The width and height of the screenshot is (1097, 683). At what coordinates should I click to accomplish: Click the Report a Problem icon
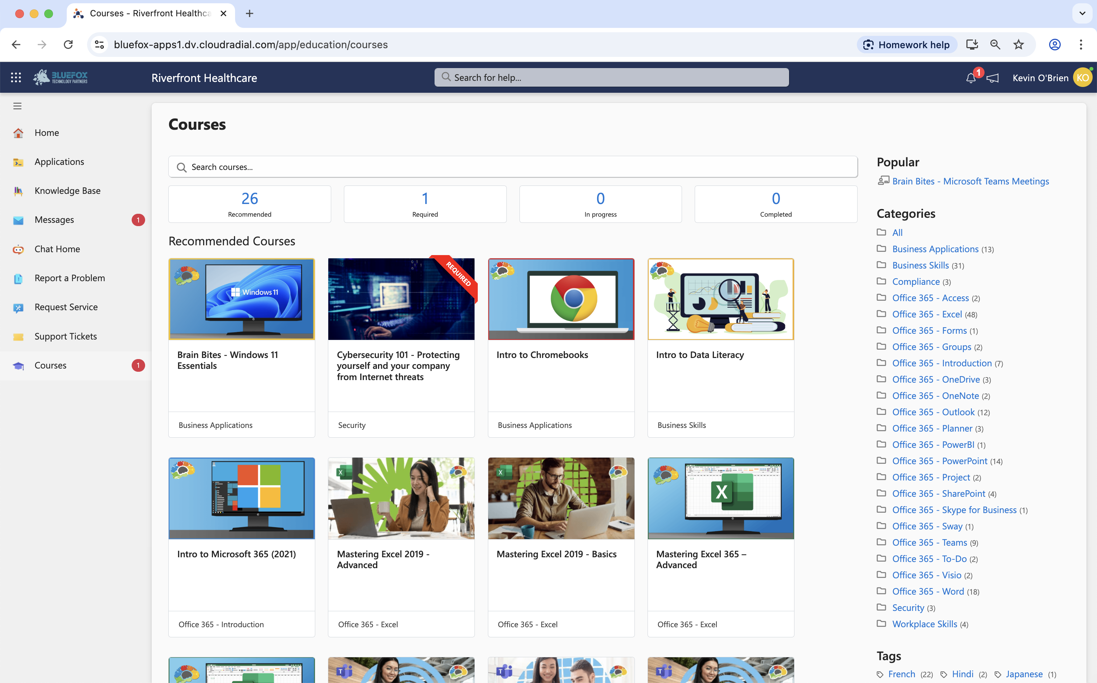(18, 278)
